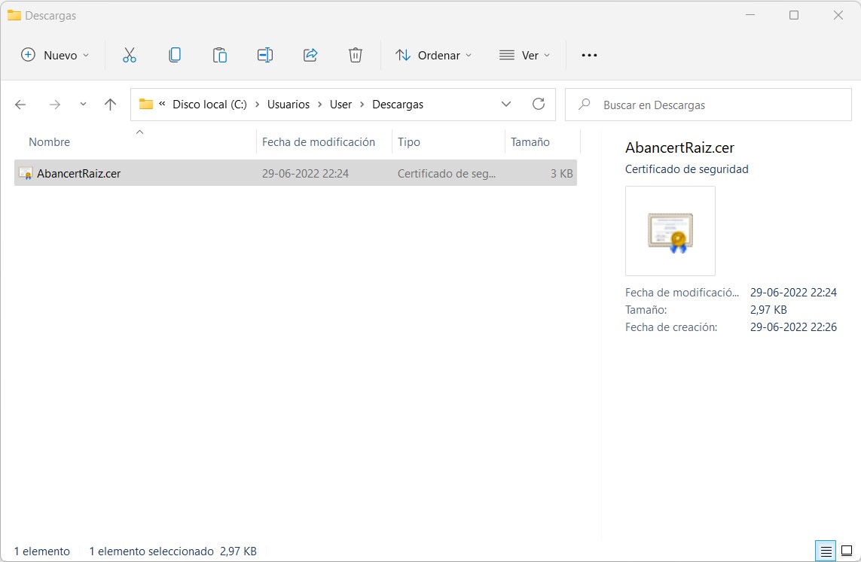The width and height of the screenshot is (861, 562).
Task: Click the Share icon in toolbar
Action: [310, 55]
